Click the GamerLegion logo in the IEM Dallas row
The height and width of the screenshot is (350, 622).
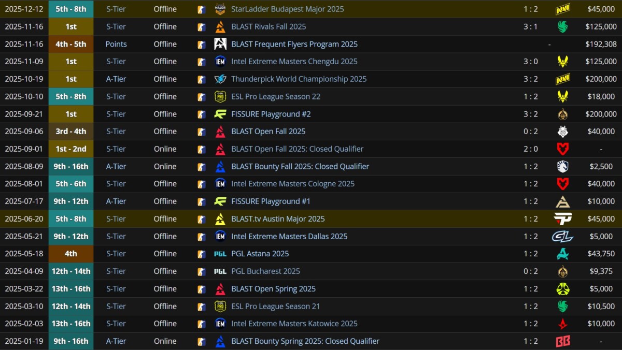[562, 237]
